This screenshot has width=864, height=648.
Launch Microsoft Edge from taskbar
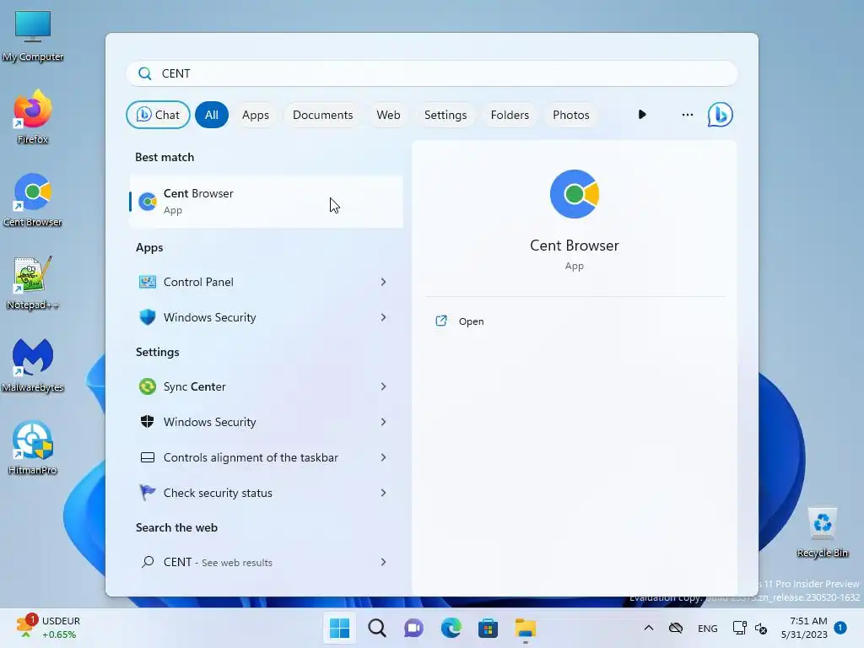pos(451,628)
